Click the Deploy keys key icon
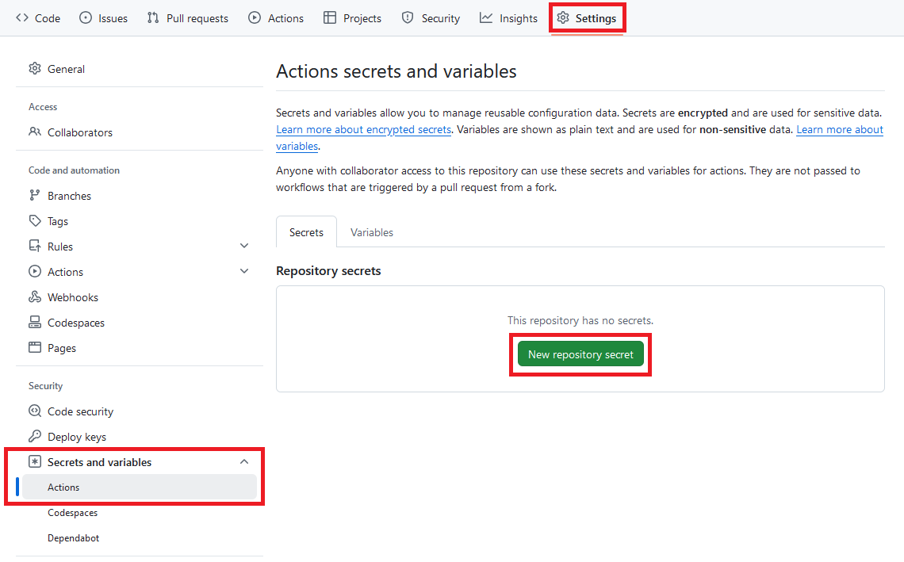Image resolution: width=904 pixels, height=562 pixels. (35, 436)
